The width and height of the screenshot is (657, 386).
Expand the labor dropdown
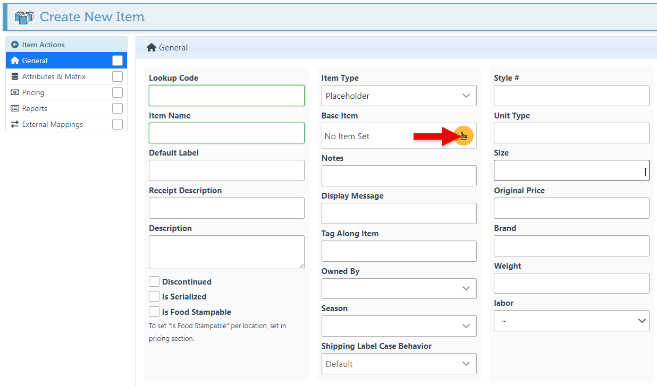click(x=571, y=321)
